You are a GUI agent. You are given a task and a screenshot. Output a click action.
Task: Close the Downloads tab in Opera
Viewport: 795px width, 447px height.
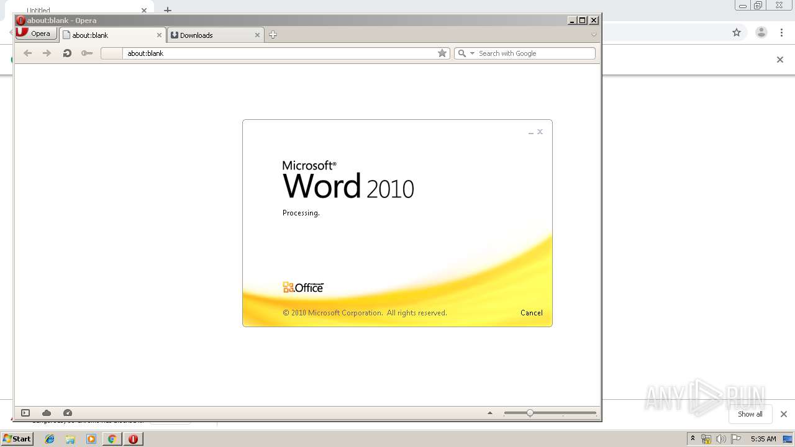257,35
